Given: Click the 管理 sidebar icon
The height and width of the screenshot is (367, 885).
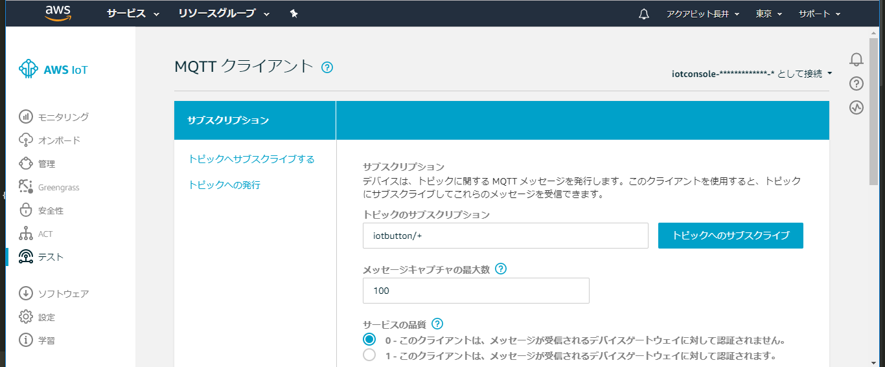Looking at the screenshot, I should tap(26, 164).
